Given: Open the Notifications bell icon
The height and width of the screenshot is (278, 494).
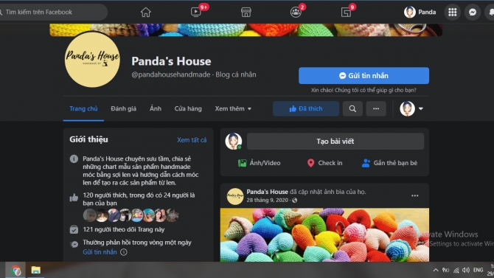Looking at the screenshot, I should click(490, 13).
